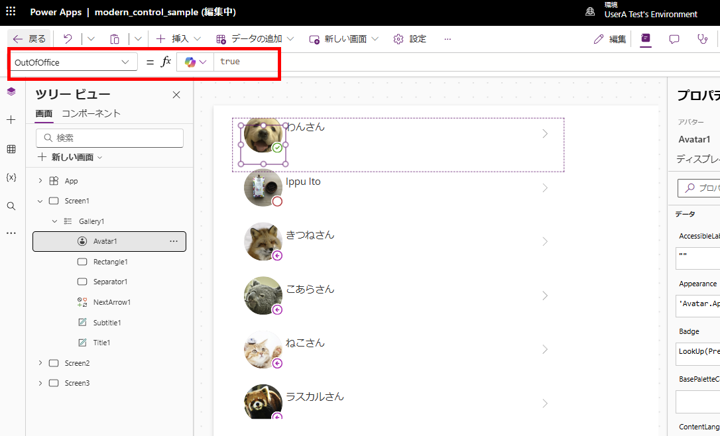720x436 pixels.
Task: Collapse the Gallery1 tree item
Action: (54, 221)
